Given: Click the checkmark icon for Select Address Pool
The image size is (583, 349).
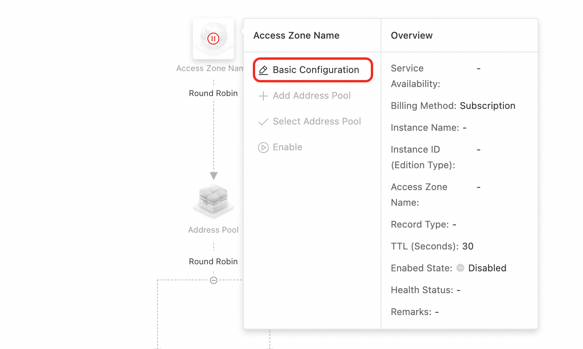Looking at the screenshot, I should tap(263, 122).
